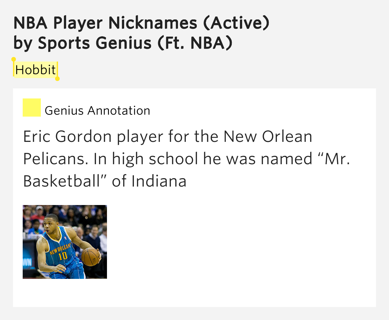Image resolution: width=389 pixels, height=320 pixels.
Task: Click the top-left yellow highlight handle dot
Action: point(14,60)
